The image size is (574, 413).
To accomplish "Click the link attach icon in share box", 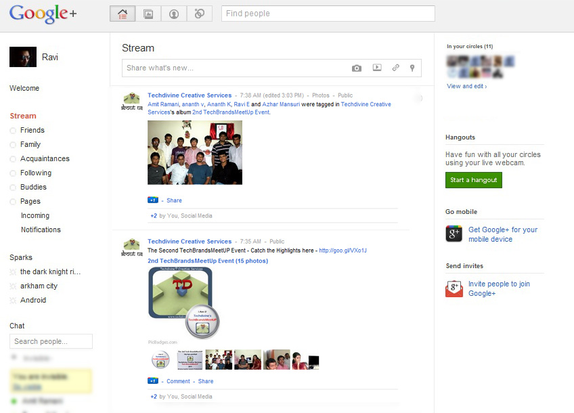I will coord(396,68).
